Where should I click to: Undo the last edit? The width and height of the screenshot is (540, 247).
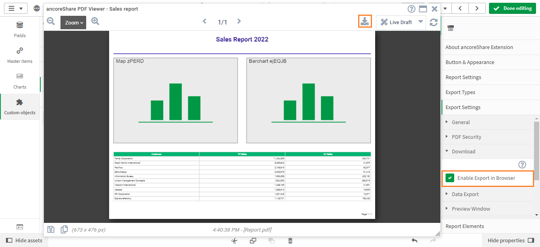tap(414, 240)
